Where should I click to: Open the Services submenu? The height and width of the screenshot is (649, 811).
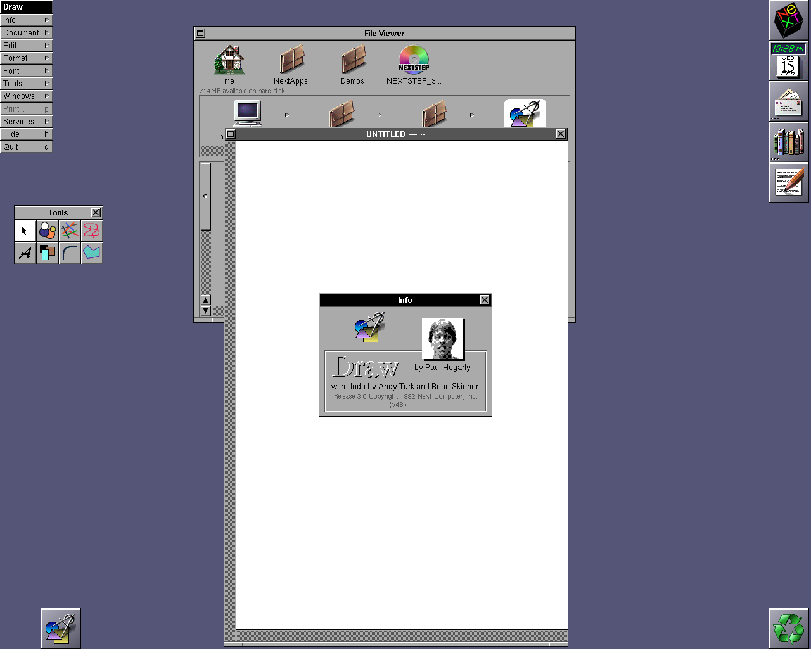pos(26,122)
